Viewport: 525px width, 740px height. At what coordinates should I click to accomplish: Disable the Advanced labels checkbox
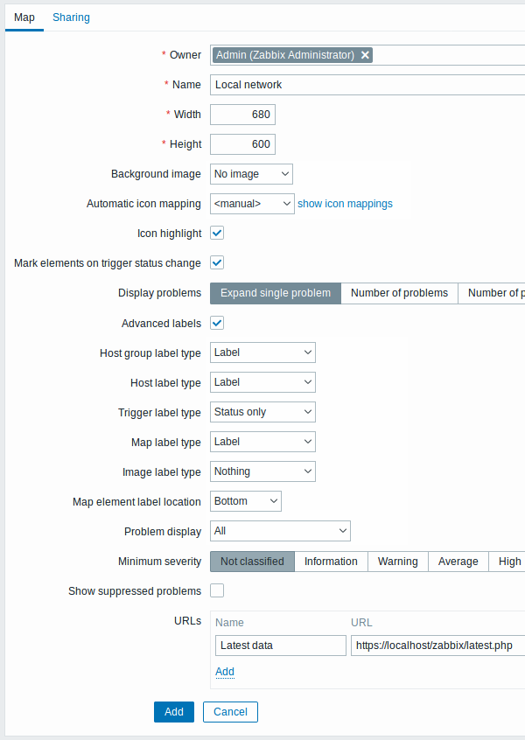pyautogui.click(x=218, y=323)
